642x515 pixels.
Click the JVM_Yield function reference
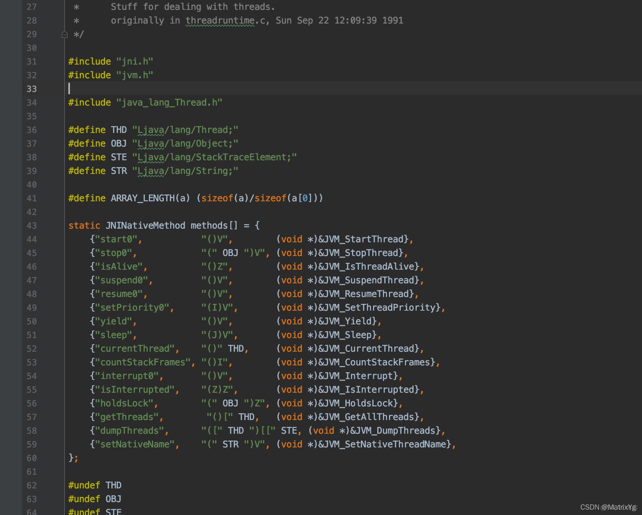347,321
